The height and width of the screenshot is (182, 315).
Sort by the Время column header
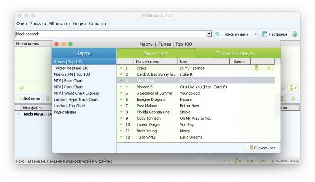click(240, 61)
